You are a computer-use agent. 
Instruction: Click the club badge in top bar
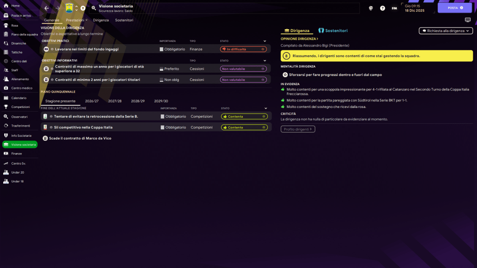click(x=69, y=8)
